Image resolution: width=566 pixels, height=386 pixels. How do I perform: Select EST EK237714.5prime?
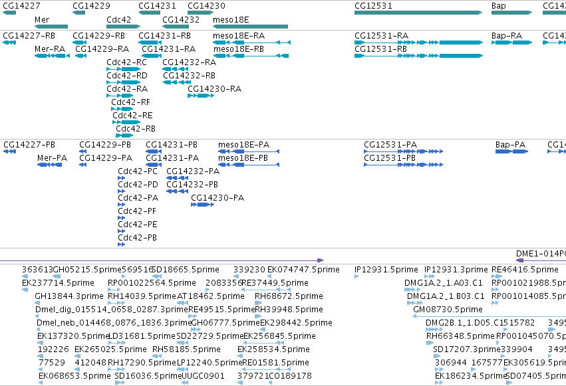tap(58, 283)
